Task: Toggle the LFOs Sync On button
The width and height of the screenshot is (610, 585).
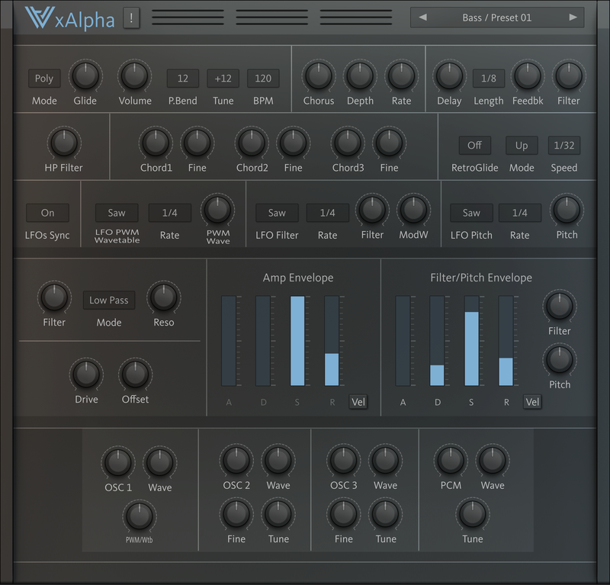Action: coord(48,214)
